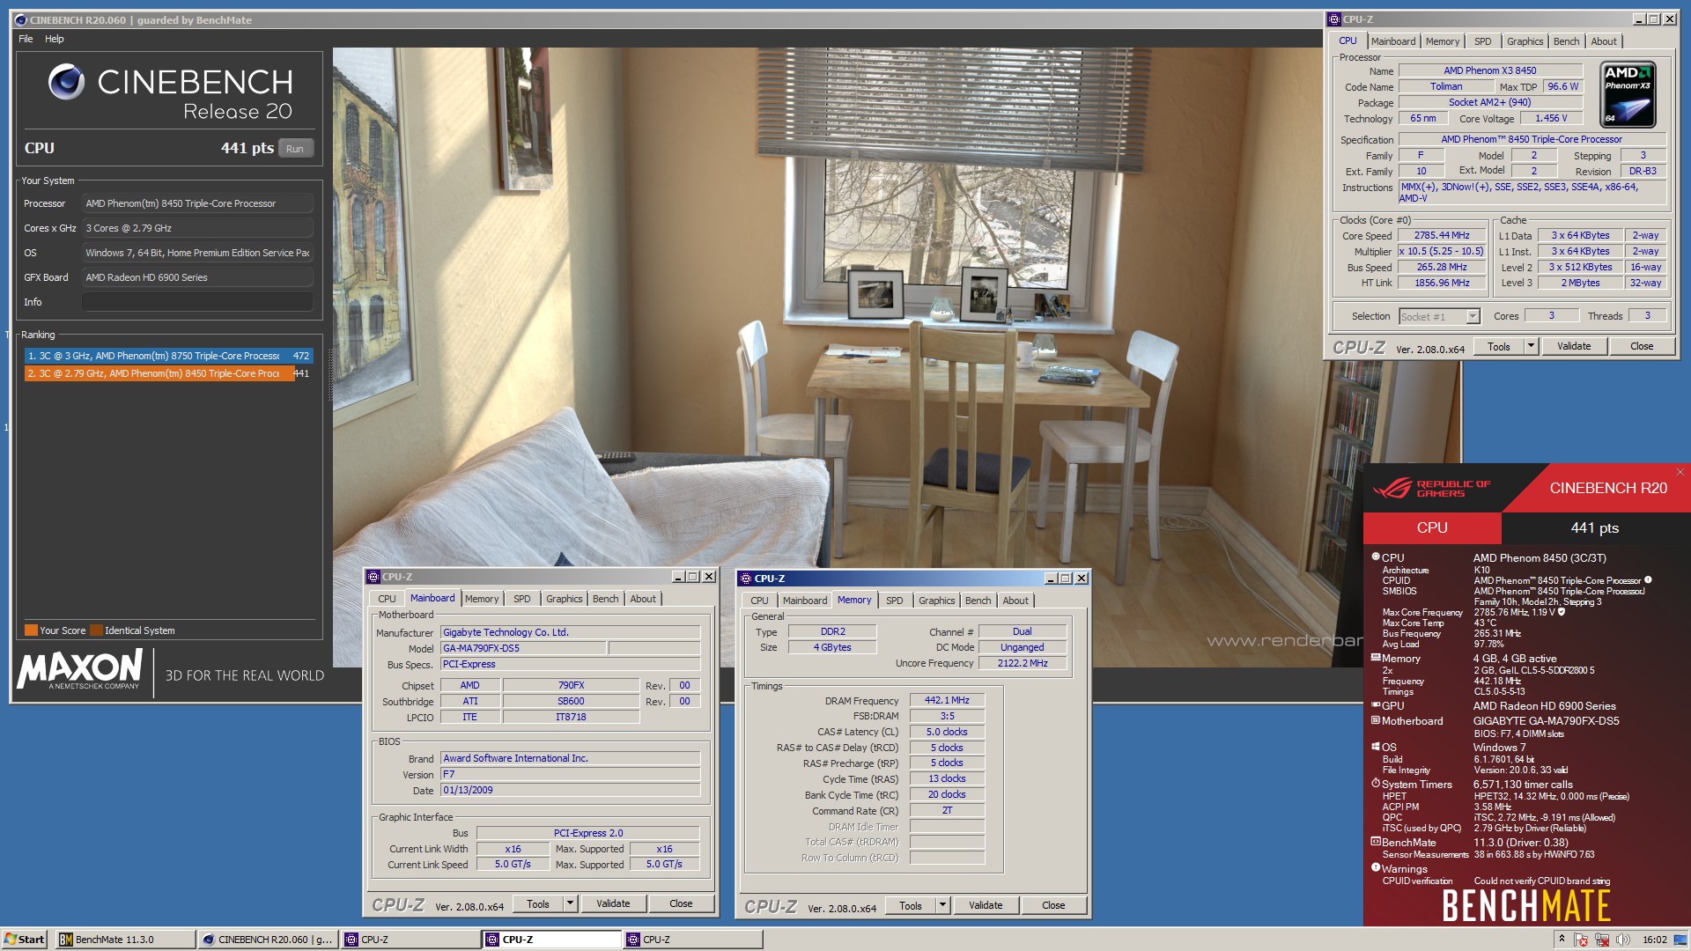Click Close button in Memory CPU-Z window
This screenshot has width=1691, height=951.
pyautogui.click(x=1053, y=905)
